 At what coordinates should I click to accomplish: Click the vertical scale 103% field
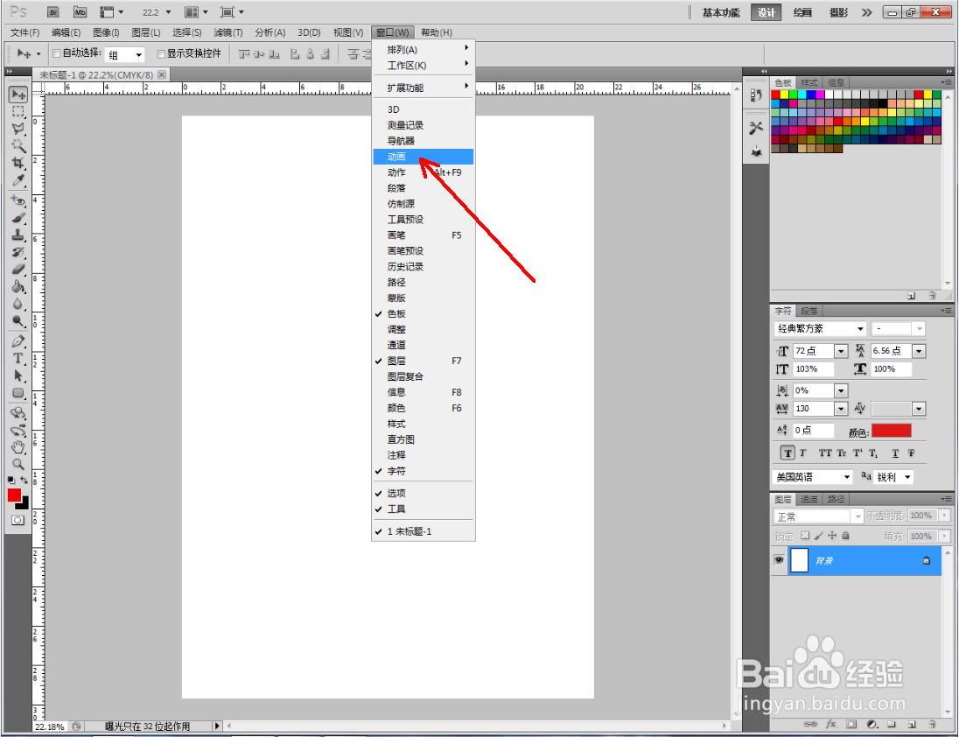[814, 369]
